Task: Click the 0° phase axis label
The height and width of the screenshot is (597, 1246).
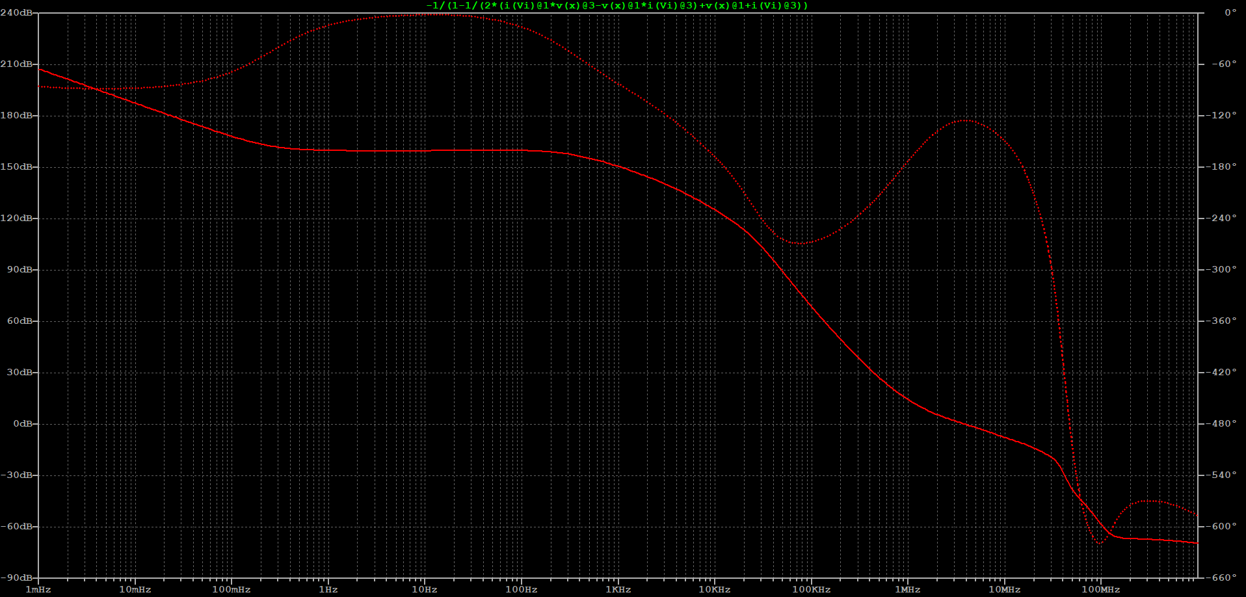Action: pos(1230,12)
